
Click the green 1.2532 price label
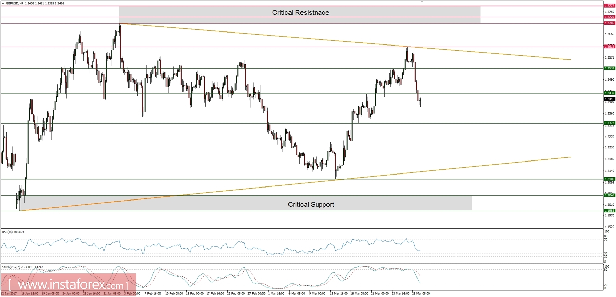coord(609,68)
